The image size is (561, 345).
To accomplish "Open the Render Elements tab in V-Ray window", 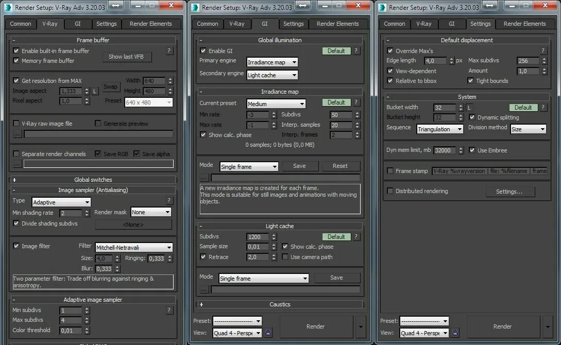I will tap(150, 24).
